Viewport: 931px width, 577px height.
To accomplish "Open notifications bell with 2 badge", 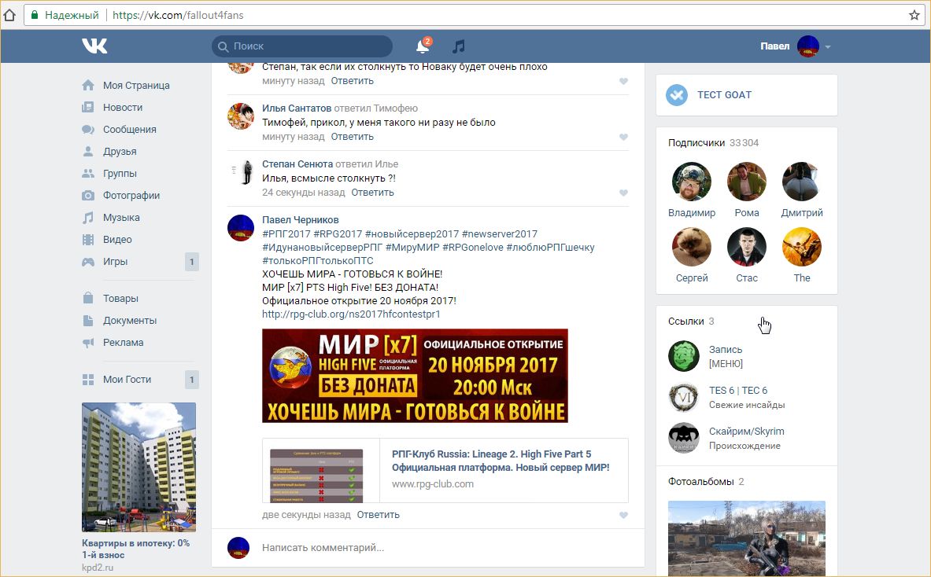I will pos(423,46).
